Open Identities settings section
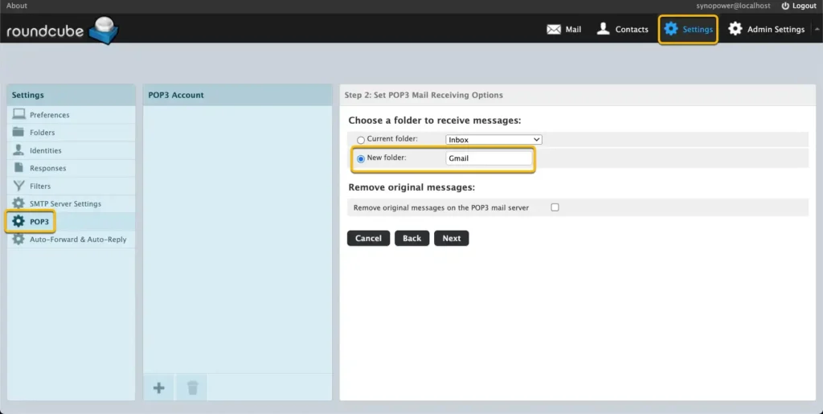 (x=71, y=150)
